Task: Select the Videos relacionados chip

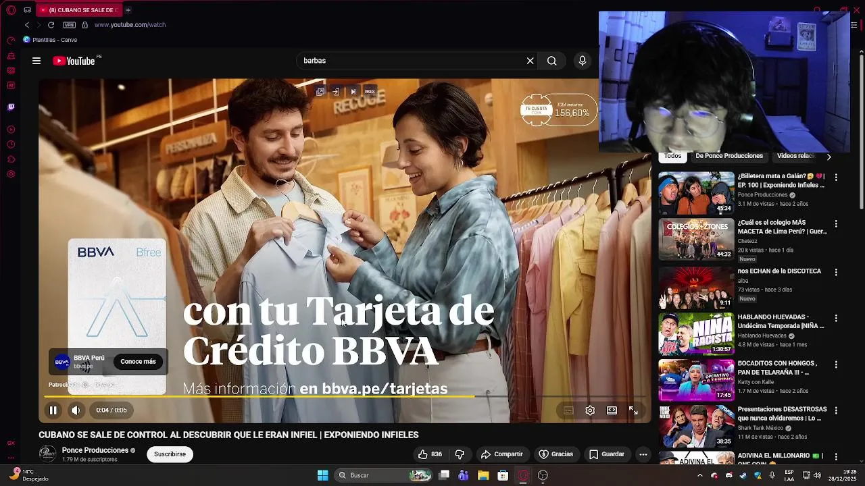Action: (796, 156)
